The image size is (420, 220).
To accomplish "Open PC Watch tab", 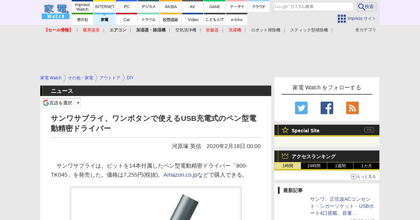I will pos(127,6).
